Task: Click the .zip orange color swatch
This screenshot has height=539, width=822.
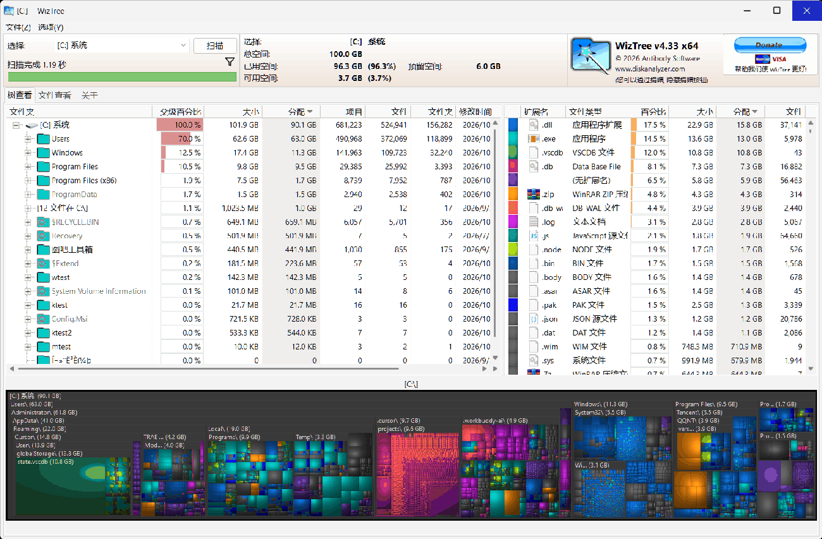Action: 513,195
